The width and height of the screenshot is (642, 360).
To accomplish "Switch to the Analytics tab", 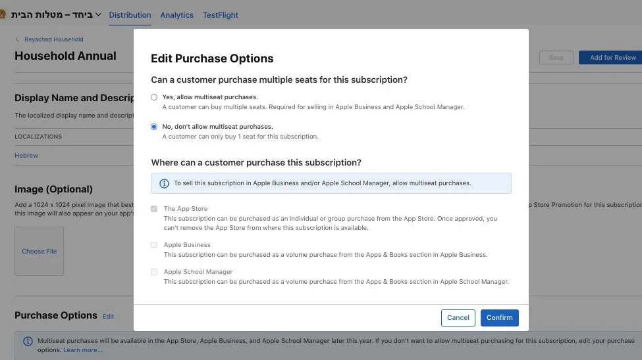I will (x=176, y=15).
